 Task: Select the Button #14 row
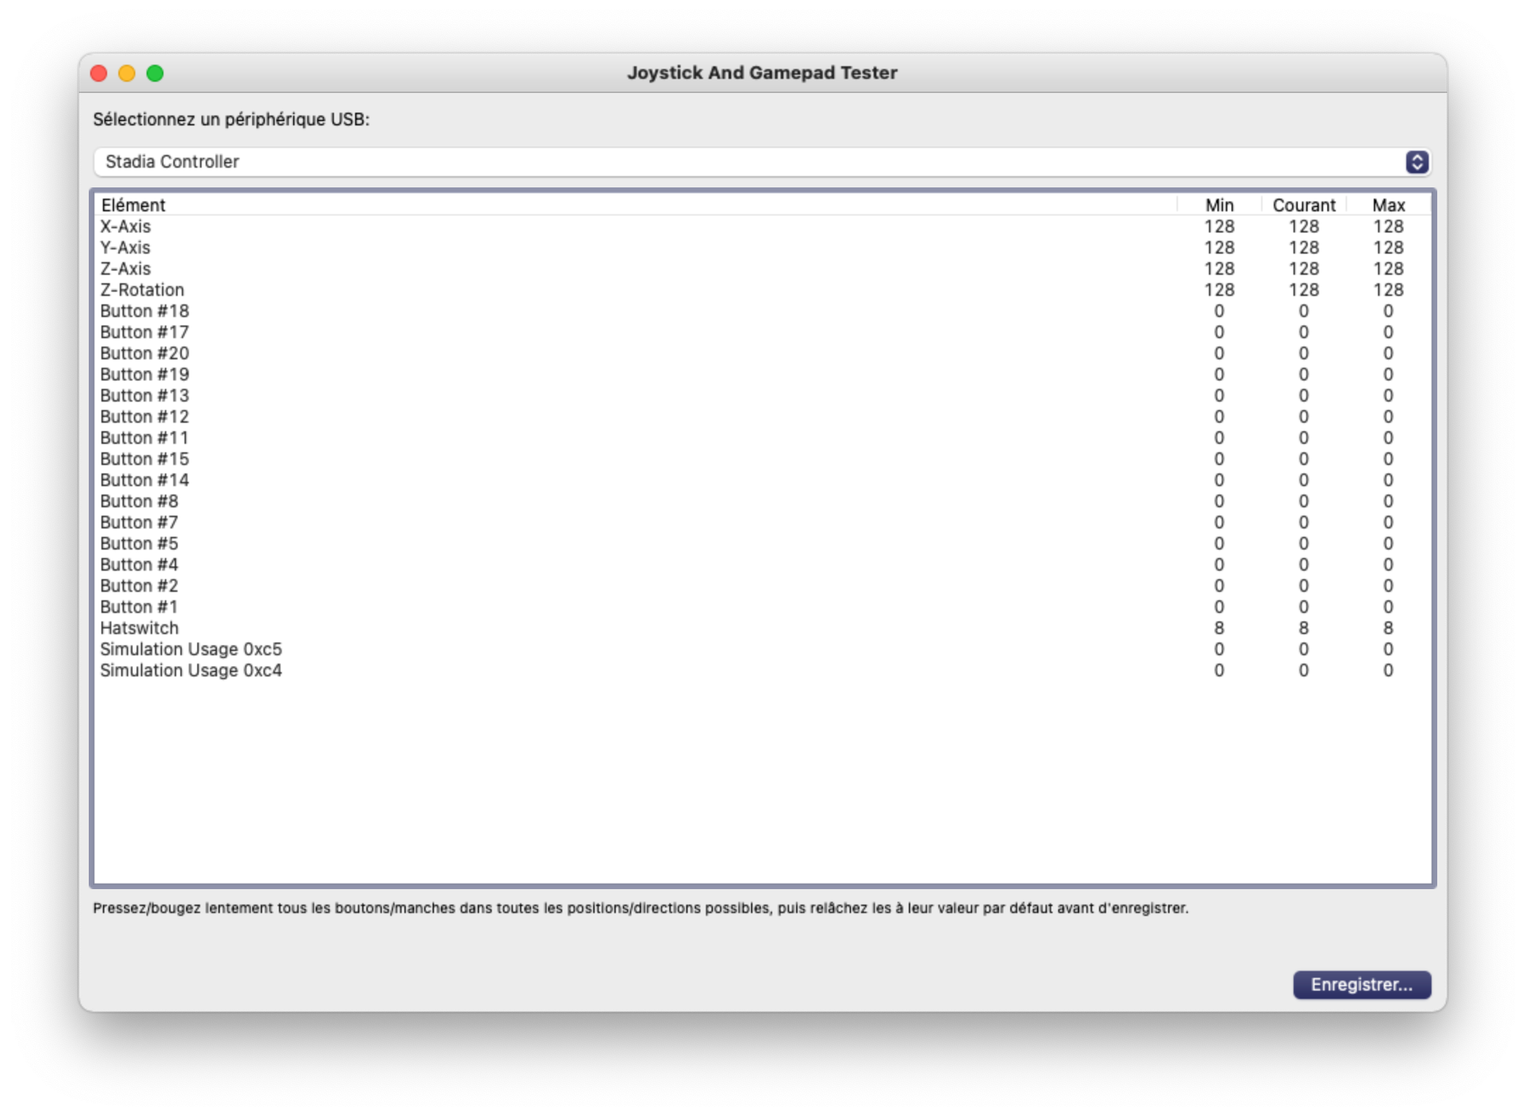pyautogui.click(x=762, y=480)
